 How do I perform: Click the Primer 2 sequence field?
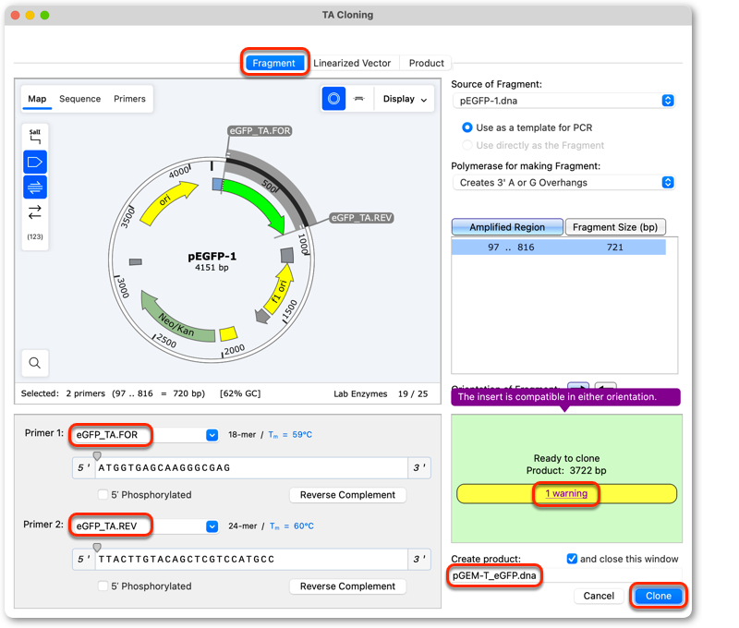[251, 560]
